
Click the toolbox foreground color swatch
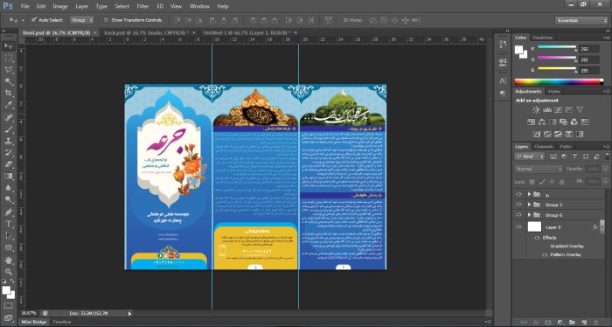(6, 290)
